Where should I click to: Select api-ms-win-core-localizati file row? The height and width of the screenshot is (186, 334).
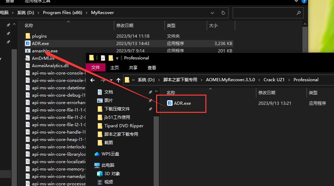(x=55, y=162)
